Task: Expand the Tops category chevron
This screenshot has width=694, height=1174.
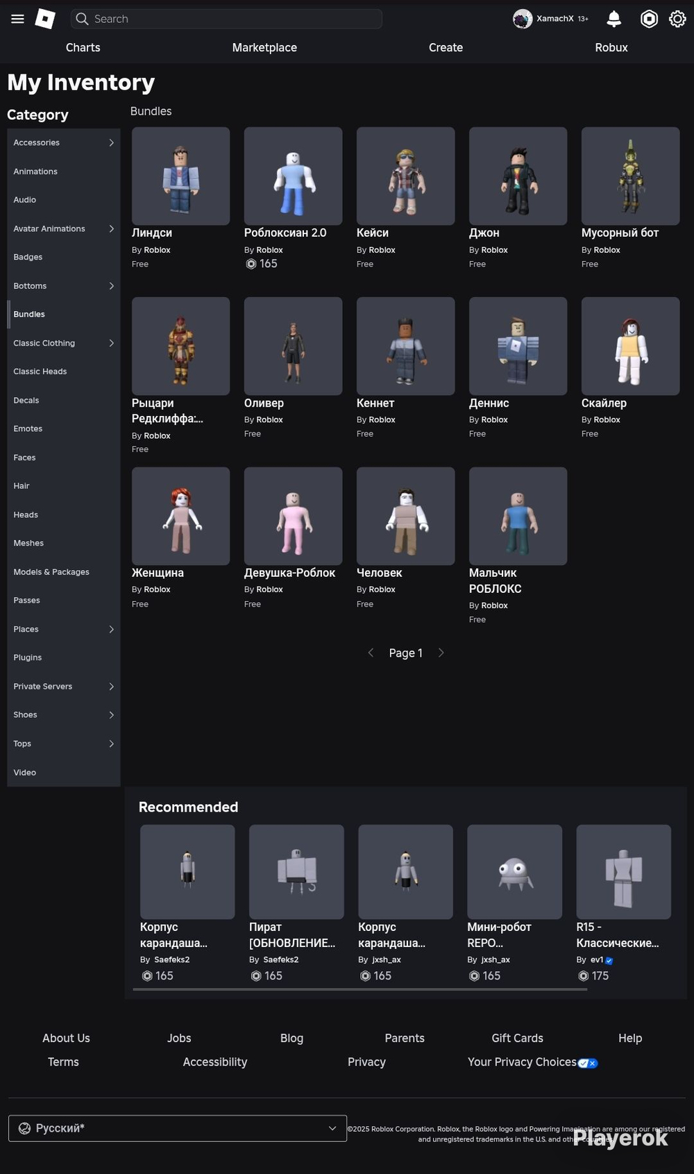Action: pyautogui.click(x=111, y=744)
